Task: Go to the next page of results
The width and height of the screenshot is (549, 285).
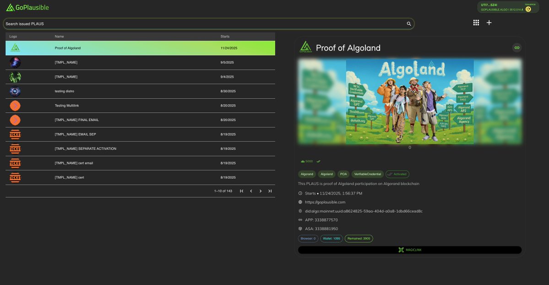Action: (261, 191)
